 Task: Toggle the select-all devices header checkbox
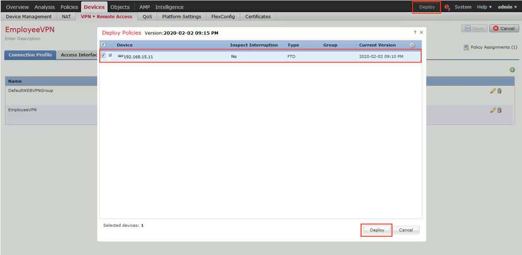pos(103,45)
